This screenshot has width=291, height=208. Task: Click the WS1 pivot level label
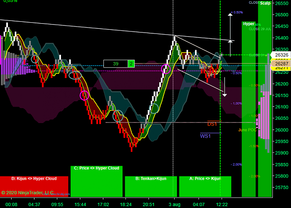(x=205, y=136)
